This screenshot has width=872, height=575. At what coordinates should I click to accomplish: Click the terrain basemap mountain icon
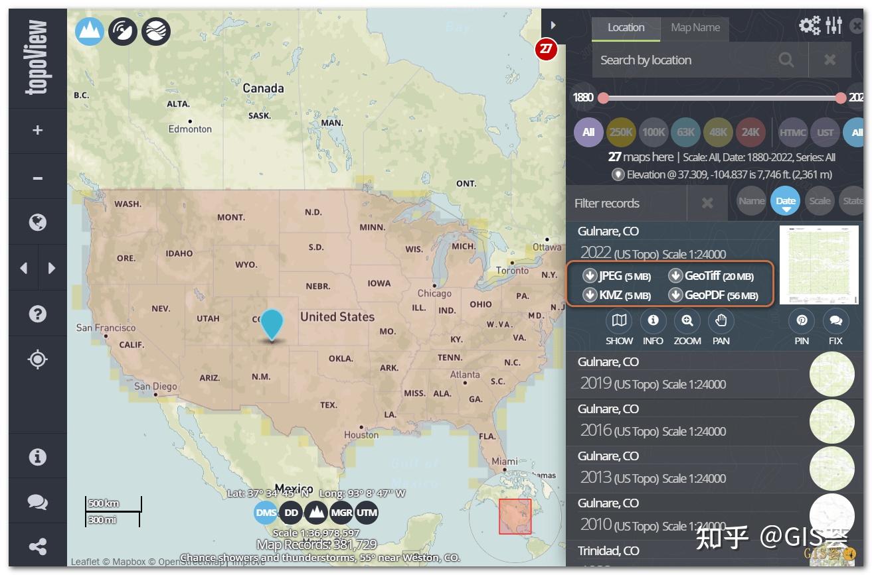pyautogui.click(x=88, y=31)
